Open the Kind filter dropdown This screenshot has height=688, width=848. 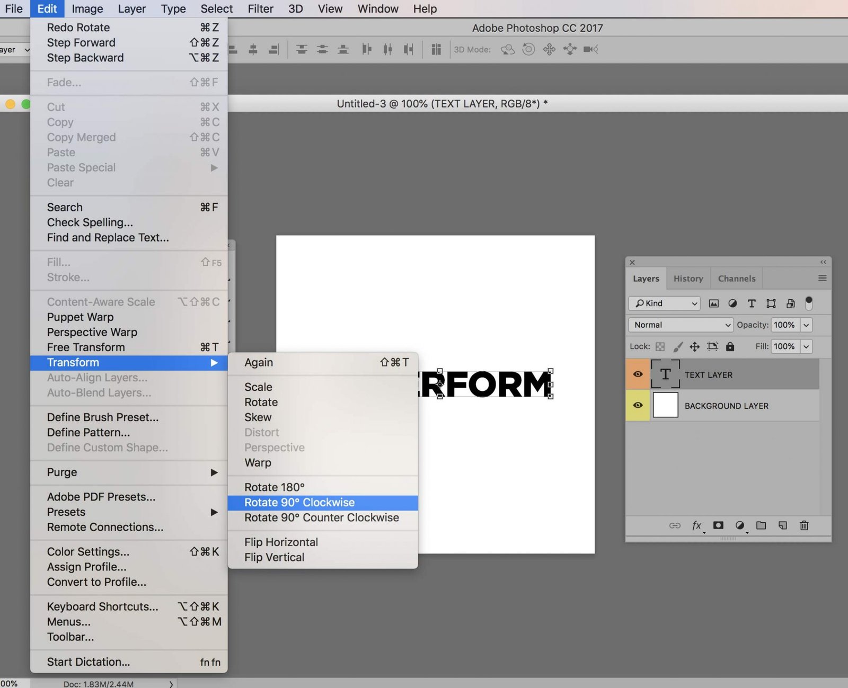(664, 303)
